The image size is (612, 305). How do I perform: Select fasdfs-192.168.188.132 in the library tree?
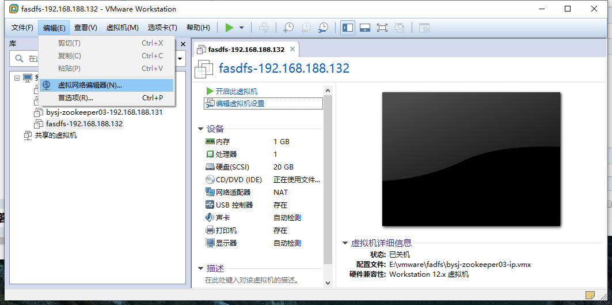84,124
